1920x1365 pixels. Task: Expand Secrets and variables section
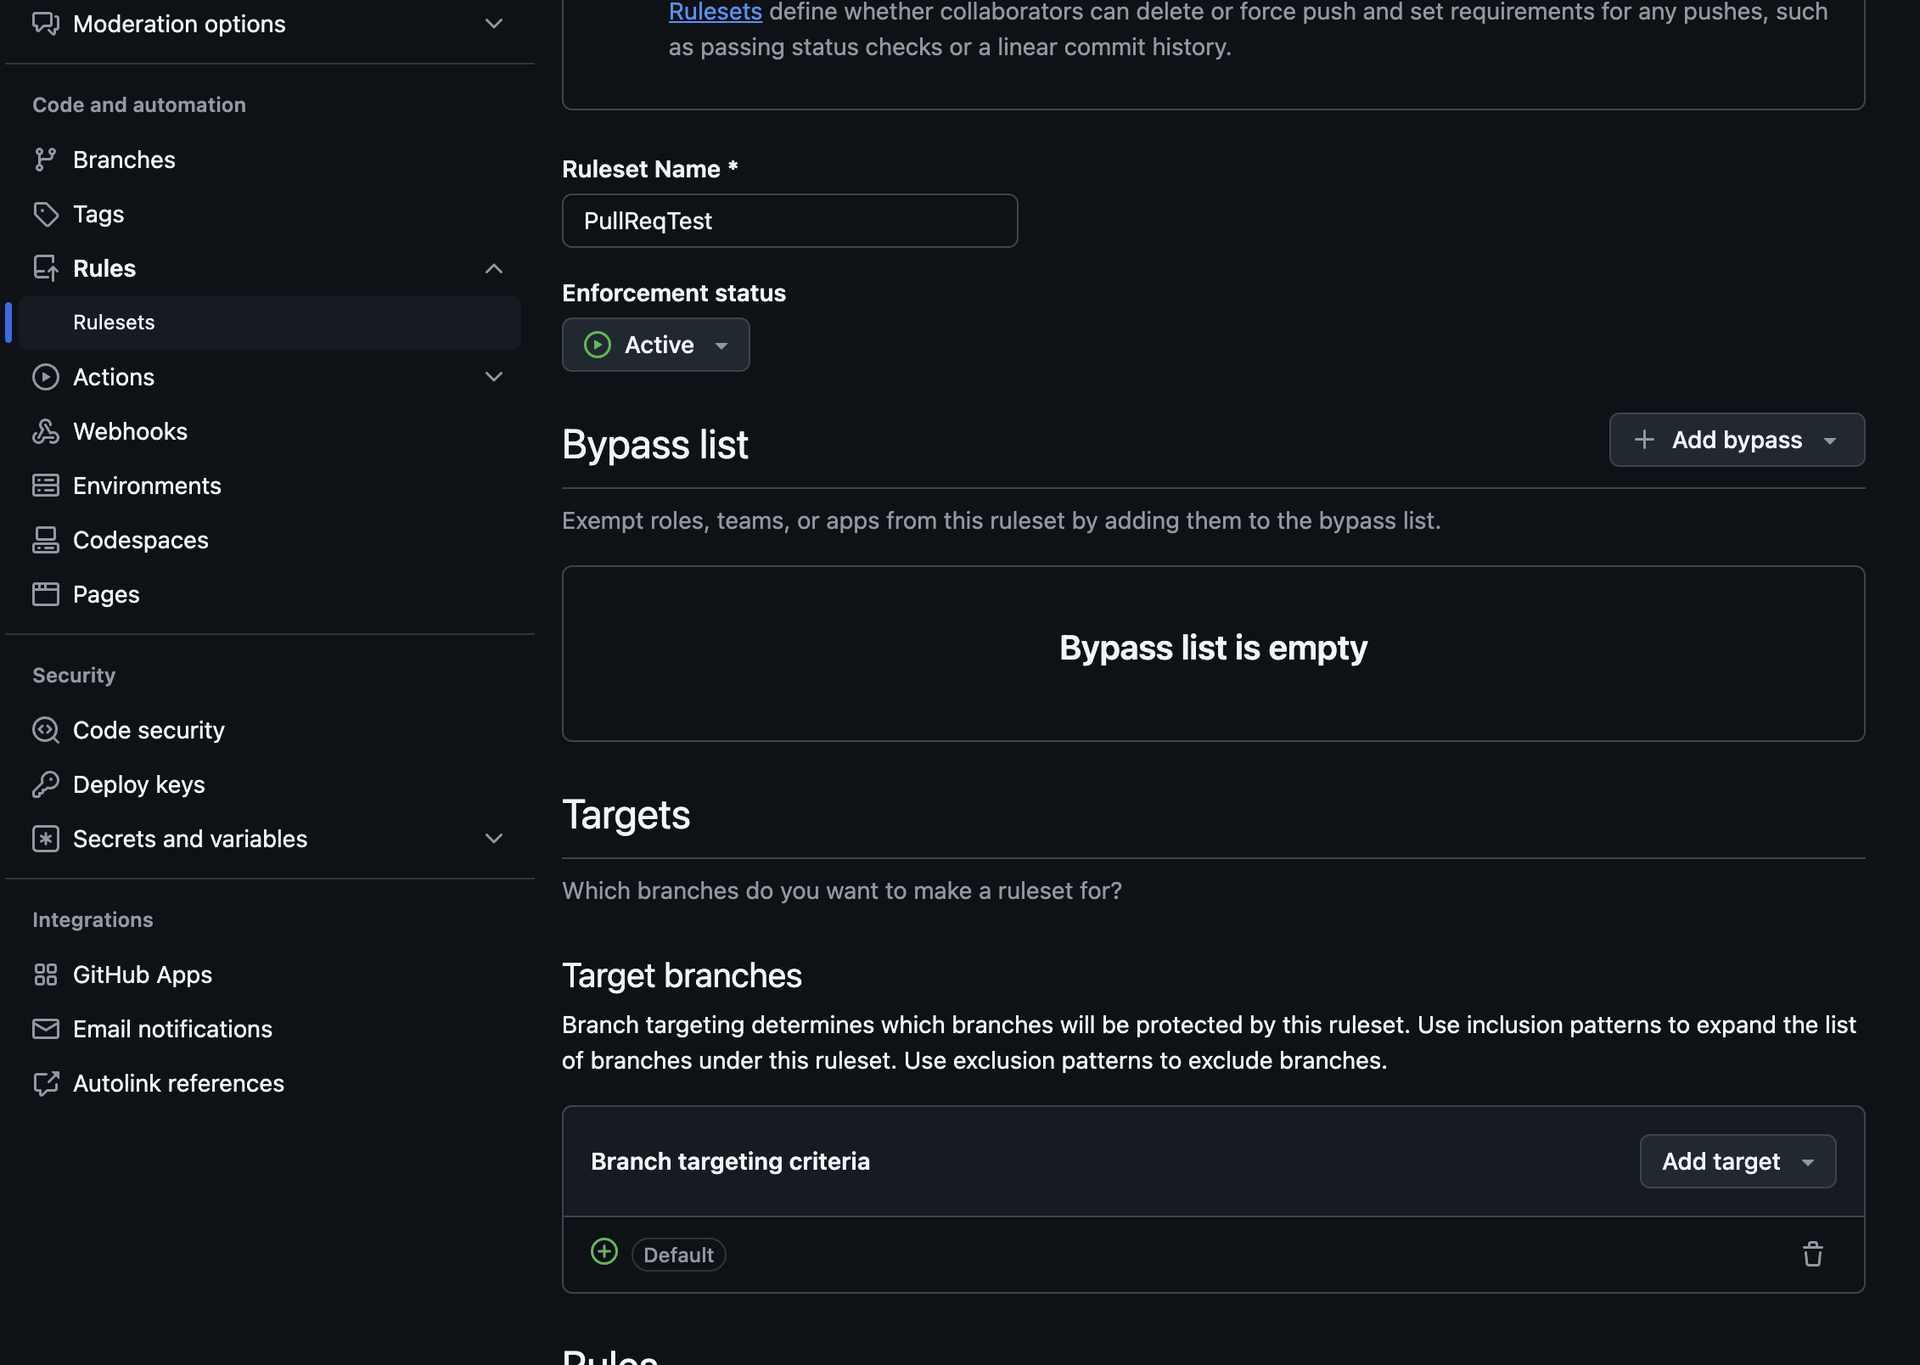click(x=493, y=839)
